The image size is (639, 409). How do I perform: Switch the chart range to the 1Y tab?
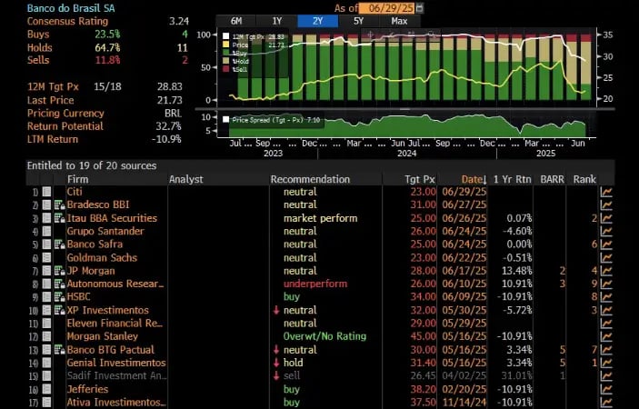(x=276, y=21)
